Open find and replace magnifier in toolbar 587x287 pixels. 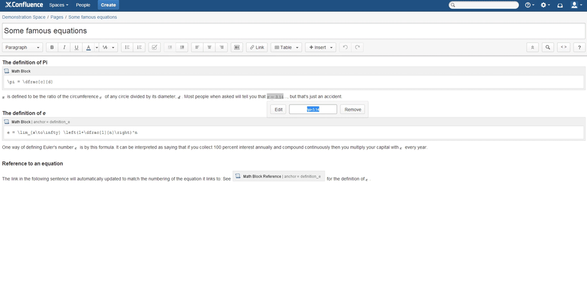tap(548, 48)
